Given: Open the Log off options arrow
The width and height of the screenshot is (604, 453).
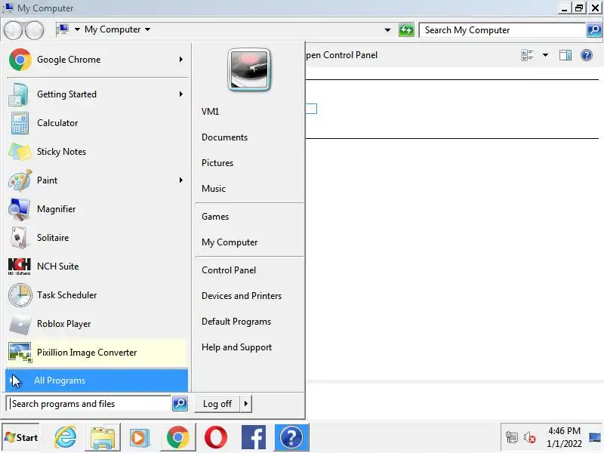Looking at the screenshot, I should pos(246,404).
